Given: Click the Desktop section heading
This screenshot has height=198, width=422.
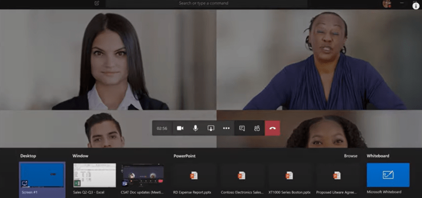Looking at the screenshot, I should pos(28,156).
